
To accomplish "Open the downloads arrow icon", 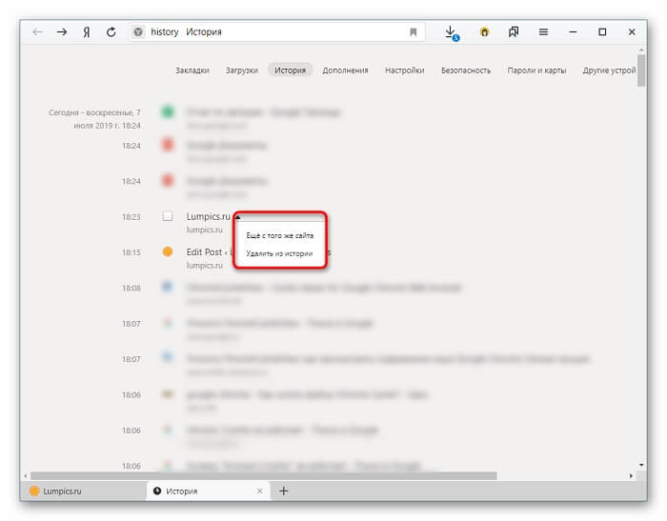I will (452, 32).
